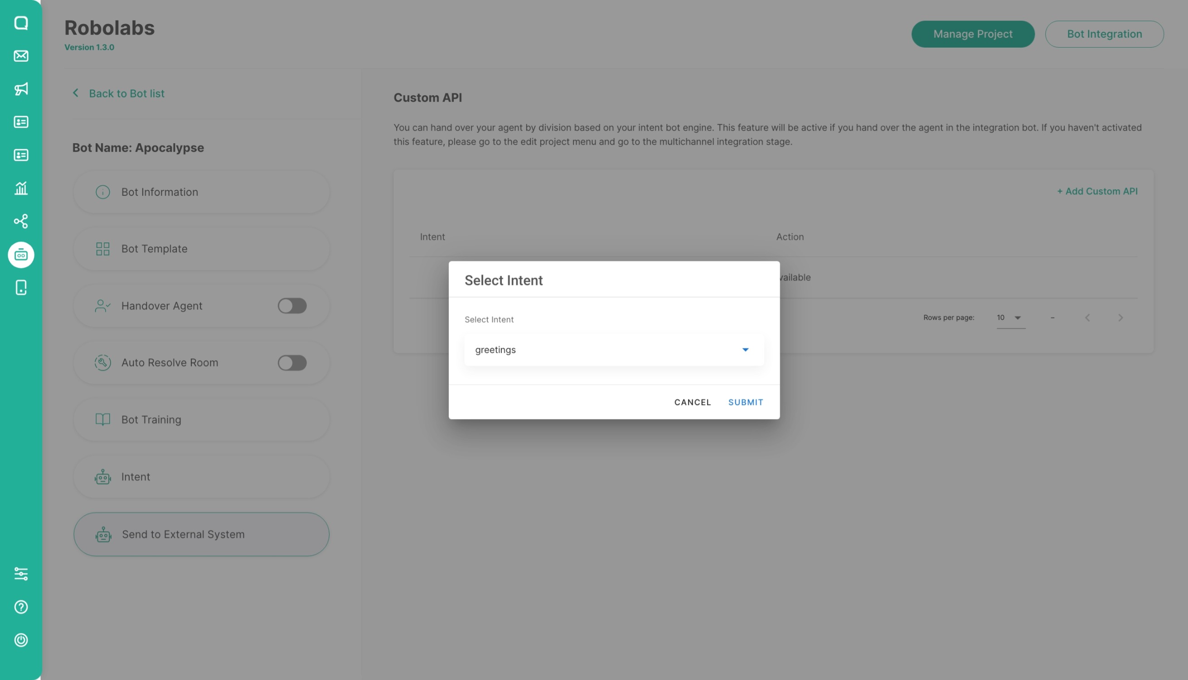The height and width of the screenshot is (680, 1188).
Task: Open the sliders settings icon
Action: coord(21,574)
